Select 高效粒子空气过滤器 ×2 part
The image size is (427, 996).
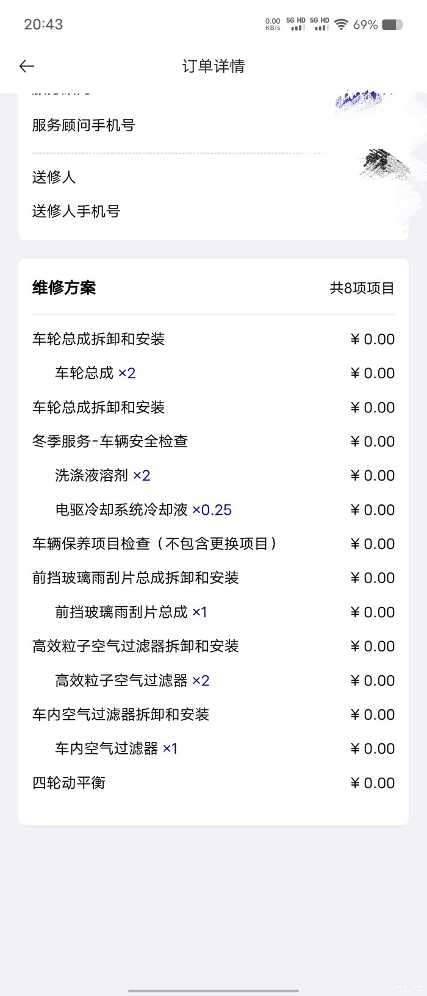(x=132, y=681)
